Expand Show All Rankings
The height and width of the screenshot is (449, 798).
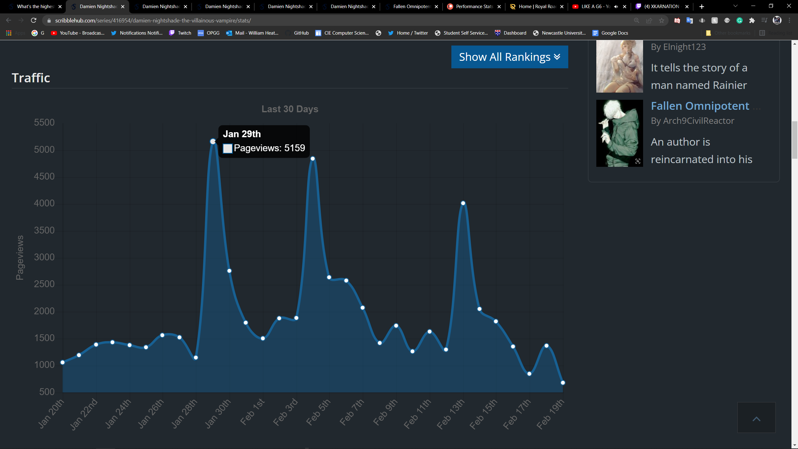coord(509,57)
